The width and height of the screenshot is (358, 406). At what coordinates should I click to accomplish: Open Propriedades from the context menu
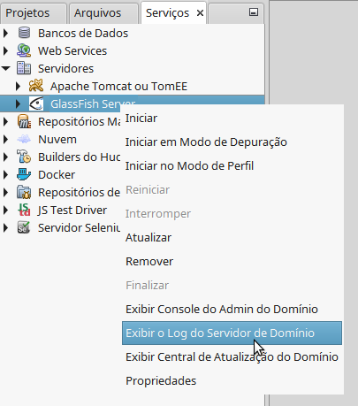click(161, 381)
